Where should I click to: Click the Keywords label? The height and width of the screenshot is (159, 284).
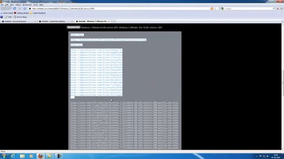point(74,27)
